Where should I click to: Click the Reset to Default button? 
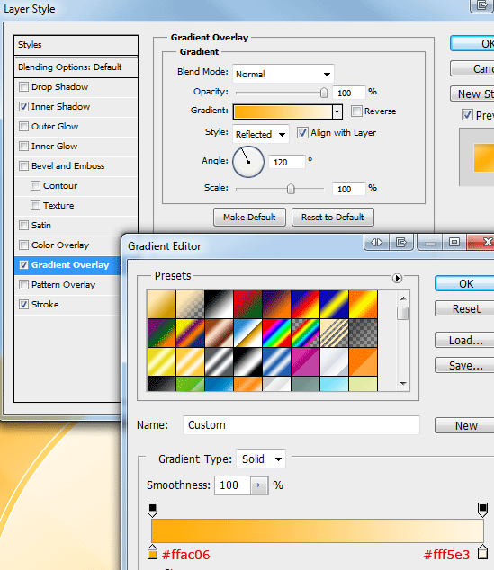click(x=333, y=217)
